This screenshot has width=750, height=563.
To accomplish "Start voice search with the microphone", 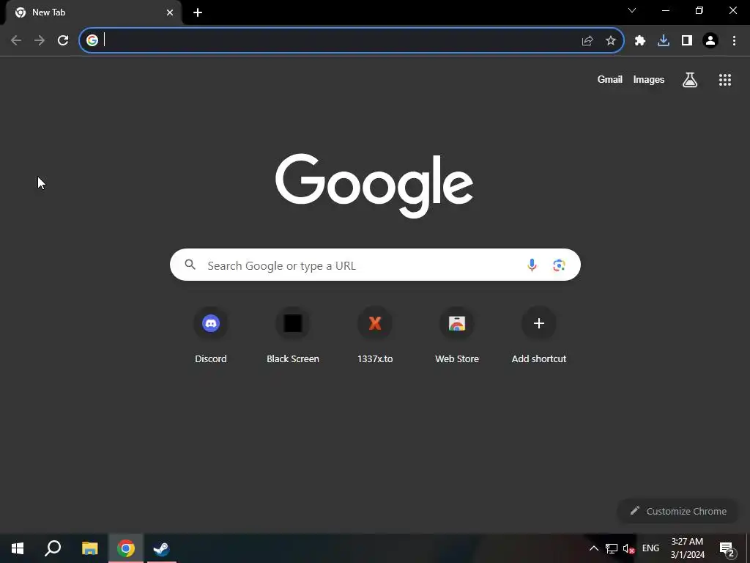I will 532,265.
